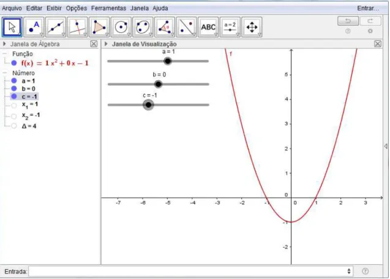390x279 pixels.
Task: Open the Exibir menu
Action: coord(54,8)
